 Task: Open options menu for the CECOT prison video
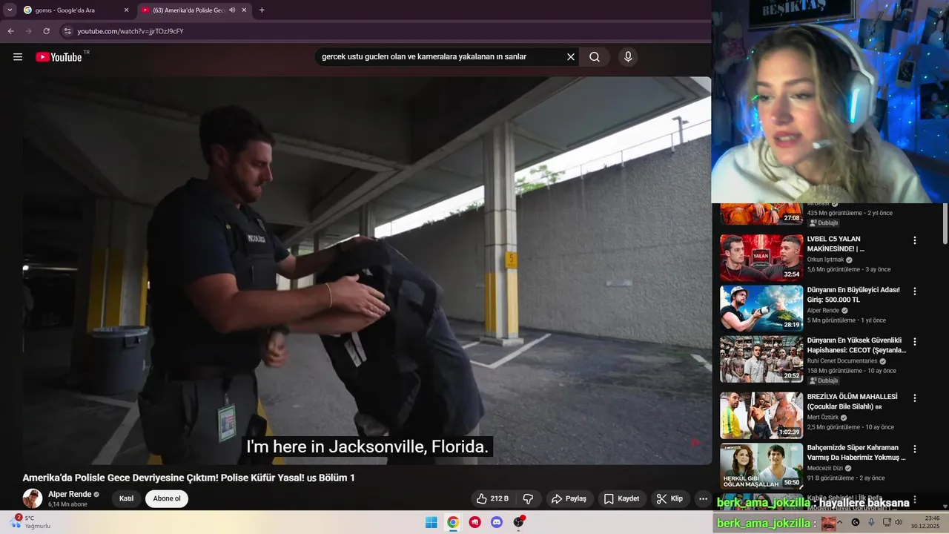(915, 342)
